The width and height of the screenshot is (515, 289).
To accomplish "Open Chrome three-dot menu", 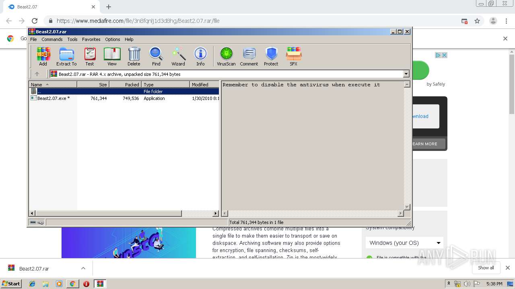I will click(506, 21).
